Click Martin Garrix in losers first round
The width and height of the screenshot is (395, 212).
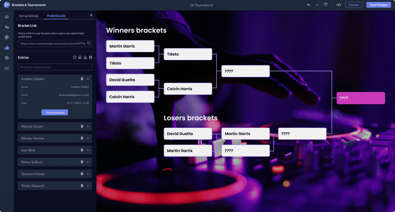[x=188, y=151]
